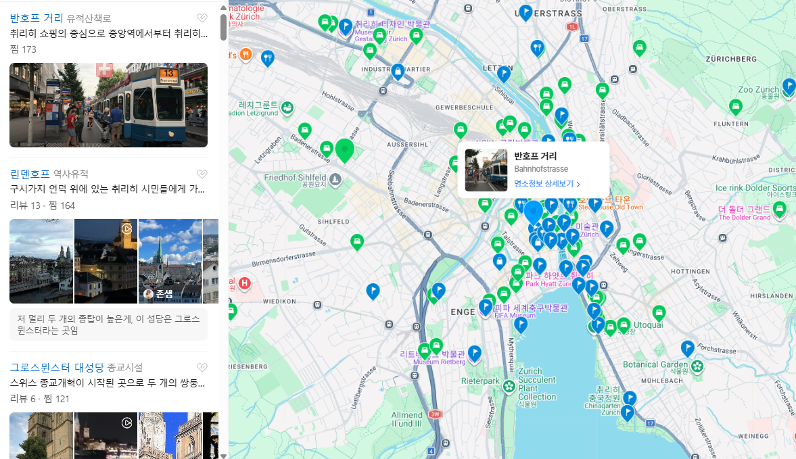Click the green hotel marker left of Utoquai label
Viewport: 796px width, 459px height.
pos(624,325)
